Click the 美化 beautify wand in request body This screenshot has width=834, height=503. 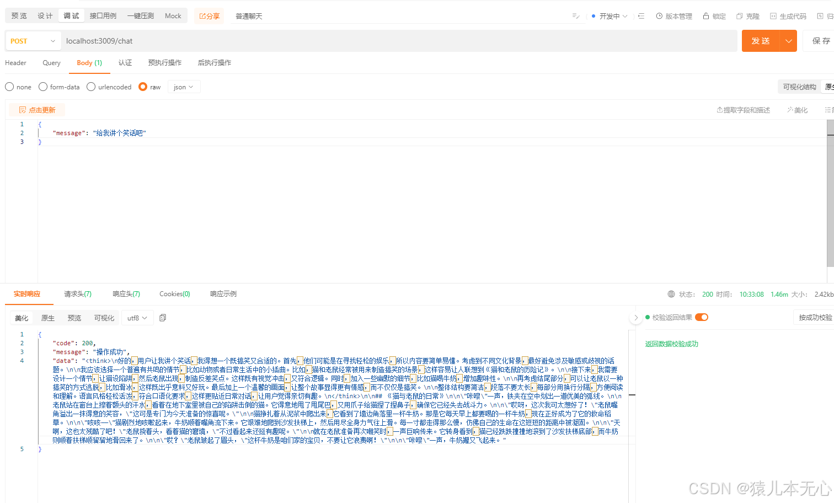pos(797,110)
